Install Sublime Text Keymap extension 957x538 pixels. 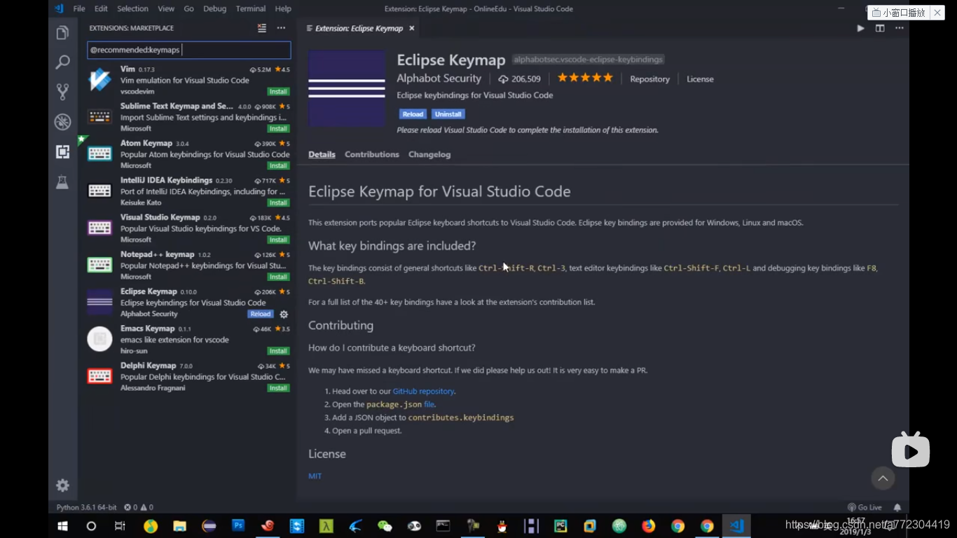278,129
